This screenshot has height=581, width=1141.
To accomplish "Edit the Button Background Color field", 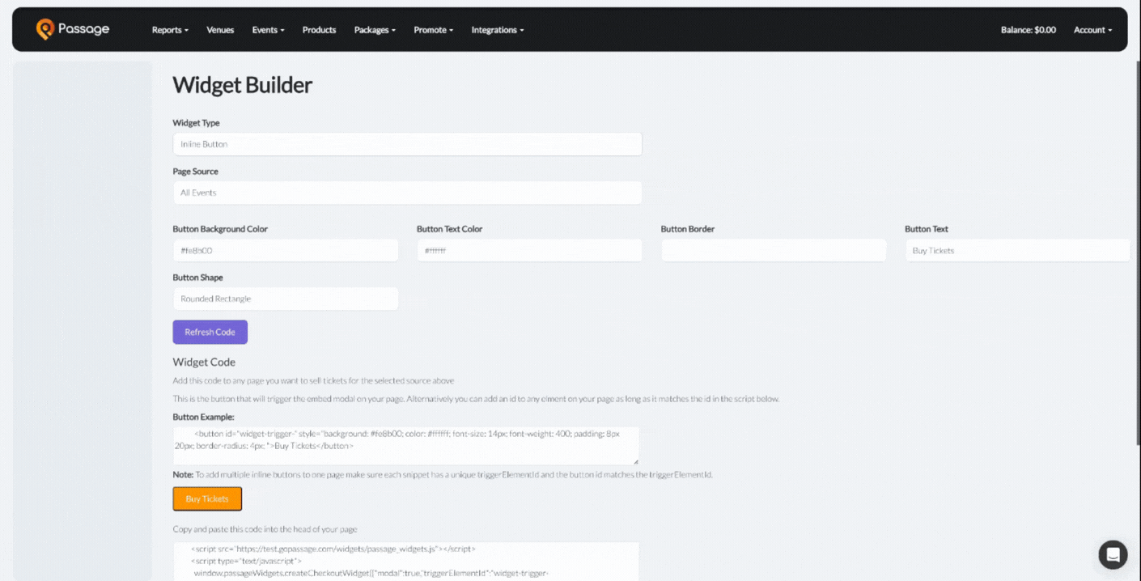I will (x=286, y=250).
